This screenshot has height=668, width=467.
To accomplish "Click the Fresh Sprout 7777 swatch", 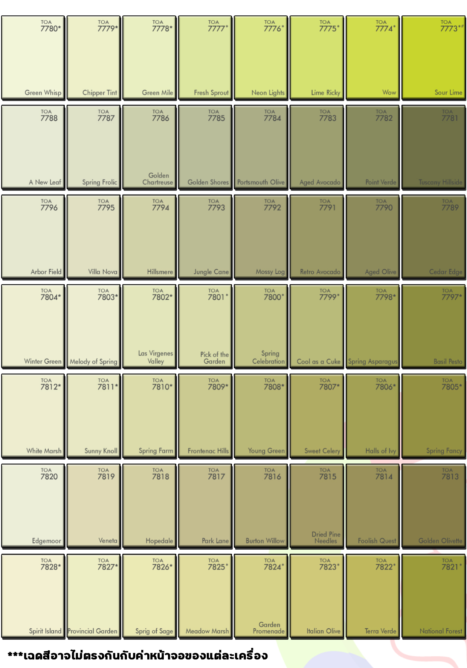I will pyautogui.click(x=205, y=58).
